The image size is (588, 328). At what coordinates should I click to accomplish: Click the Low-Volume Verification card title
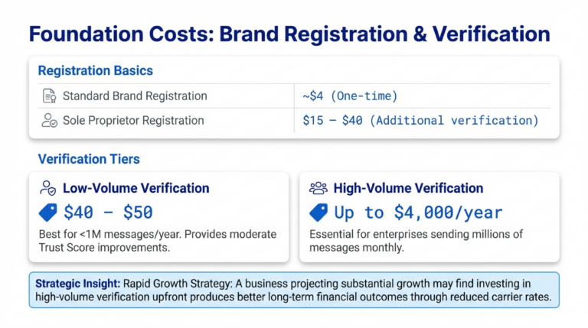(x=136, y=188)
